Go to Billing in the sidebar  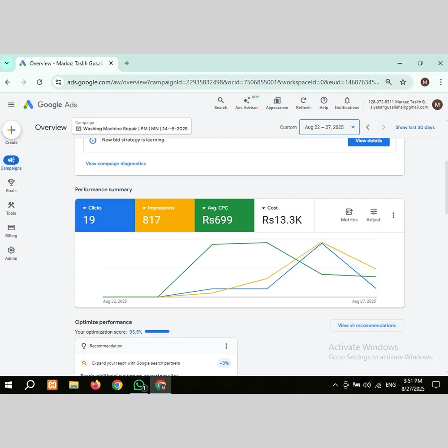[11, 231]
